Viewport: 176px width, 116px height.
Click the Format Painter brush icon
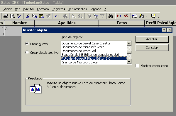pyautogui.click(x=48, y=16)
